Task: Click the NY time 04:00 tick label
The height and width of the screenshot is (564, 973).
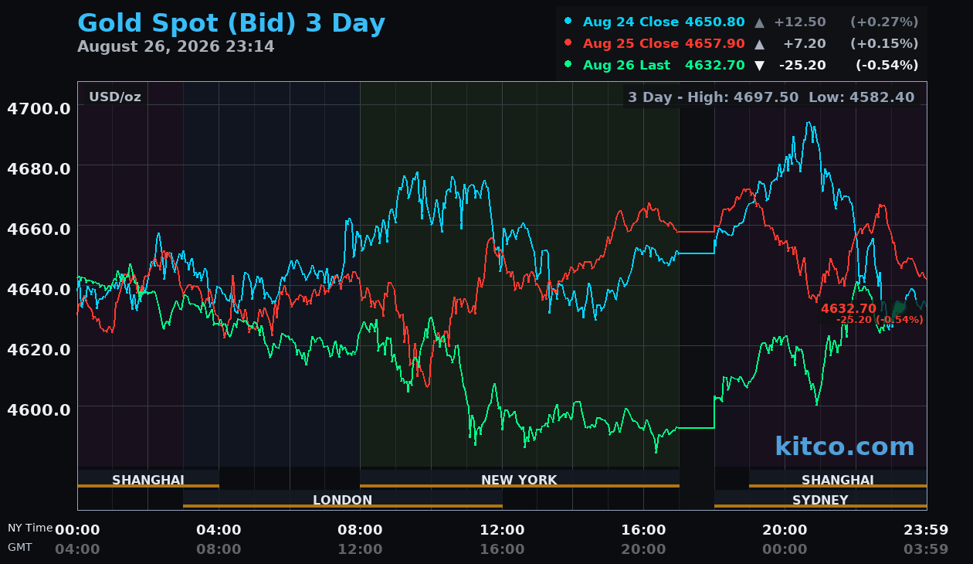Action: 219,529
